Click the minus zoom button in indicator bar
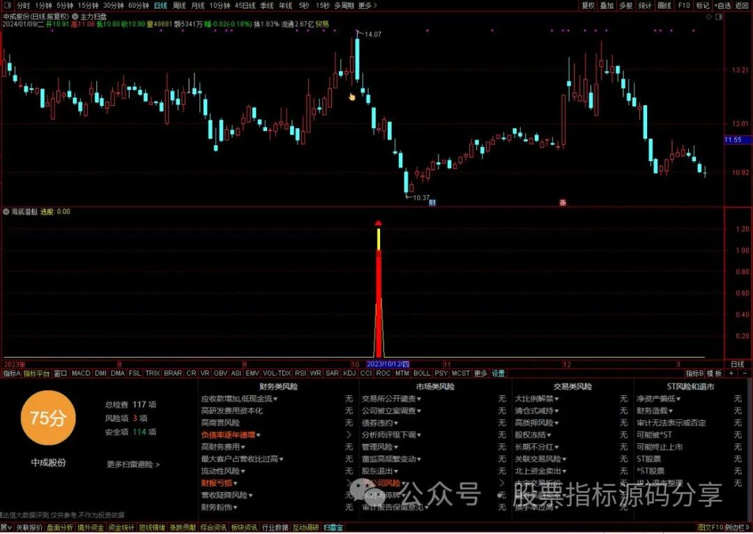 click(745, 373)
